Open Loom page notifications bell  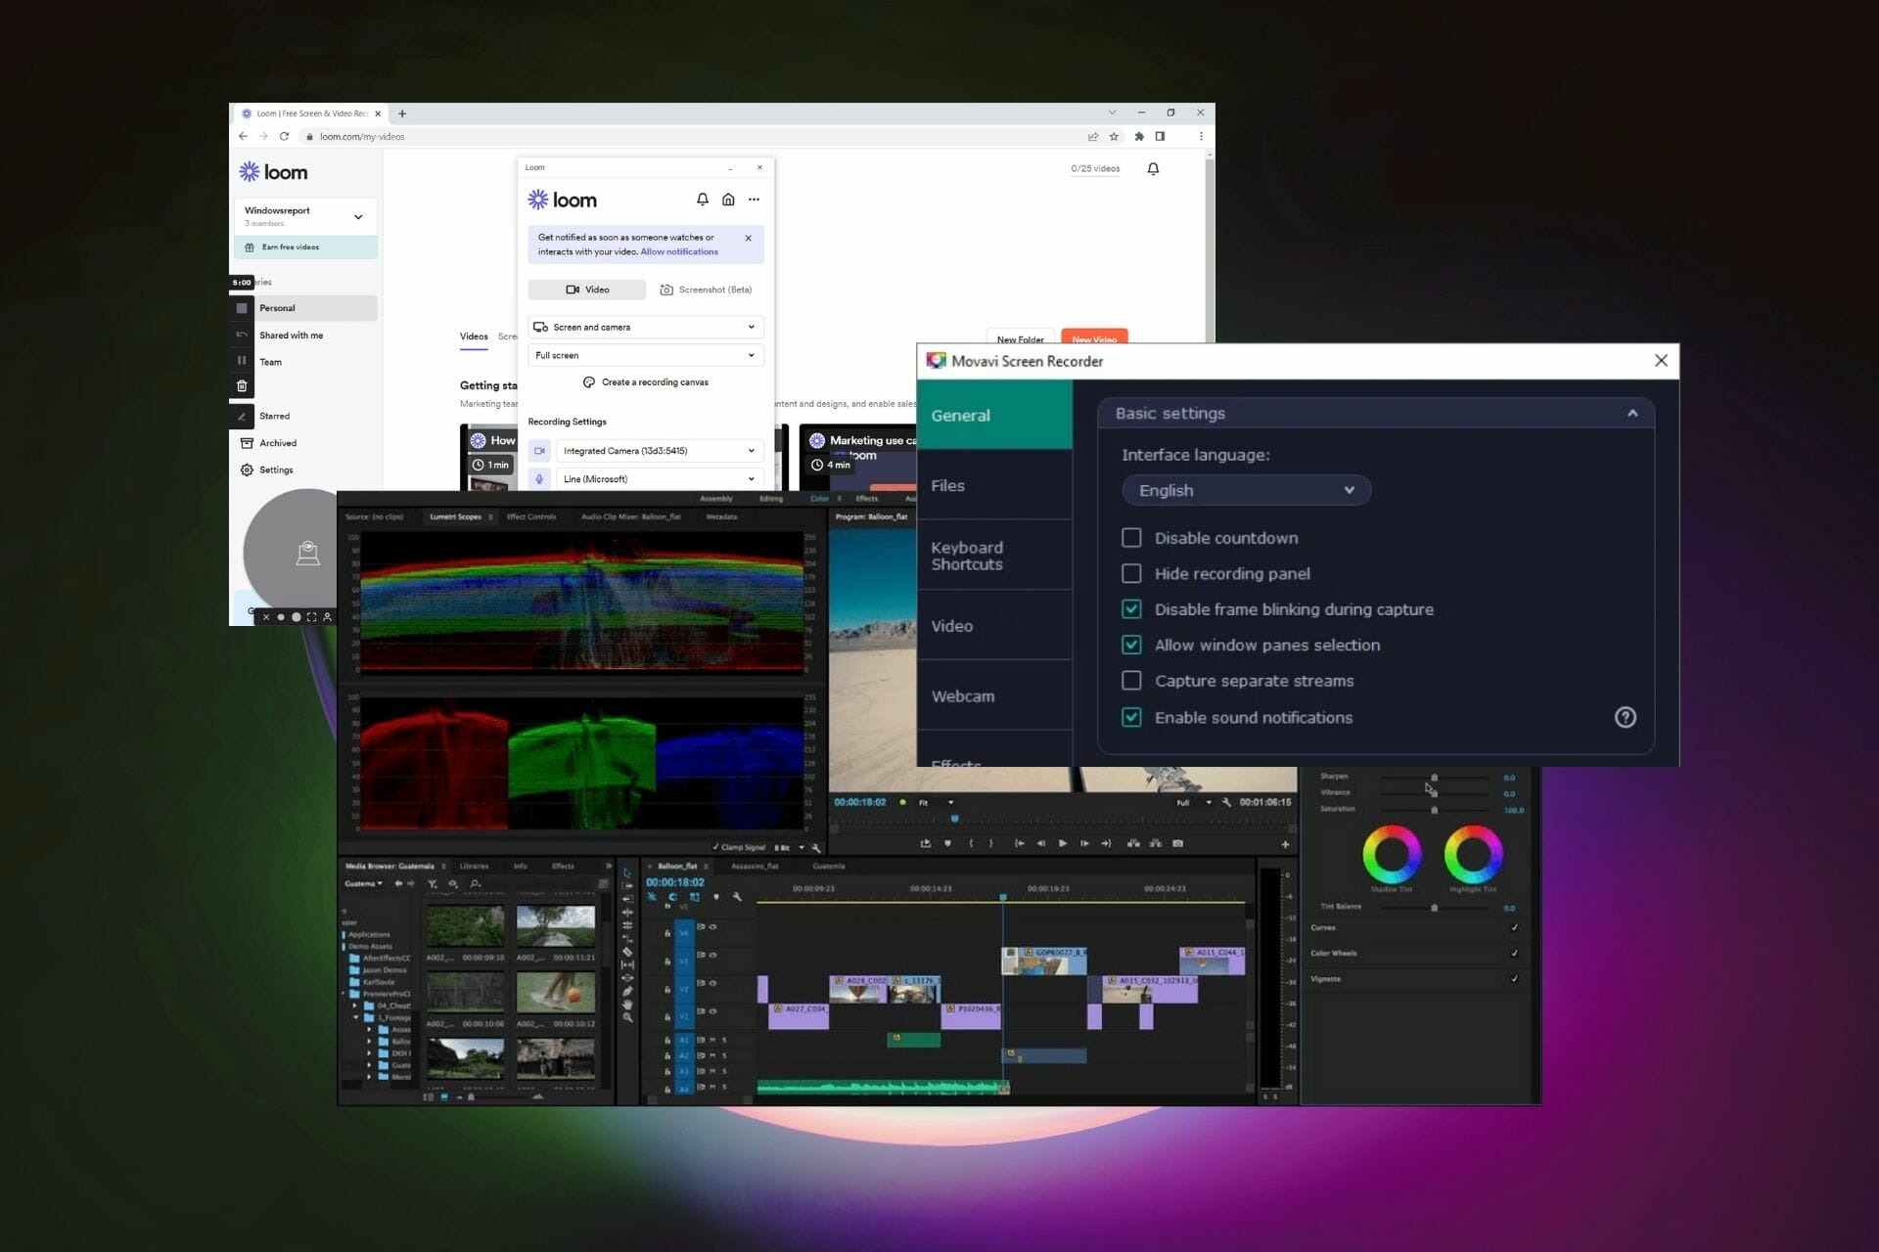[x=1153, y=169]
